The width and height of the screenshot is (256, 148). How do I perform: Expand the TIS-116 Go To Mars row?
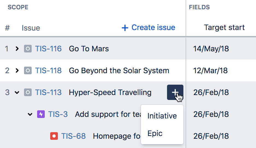[x=17, y=49]
